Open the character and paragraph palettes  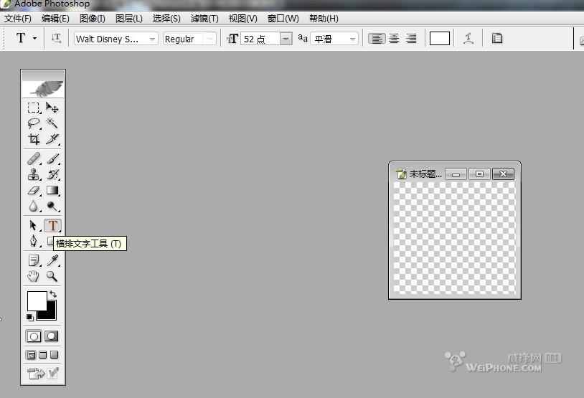click(497, 39)
